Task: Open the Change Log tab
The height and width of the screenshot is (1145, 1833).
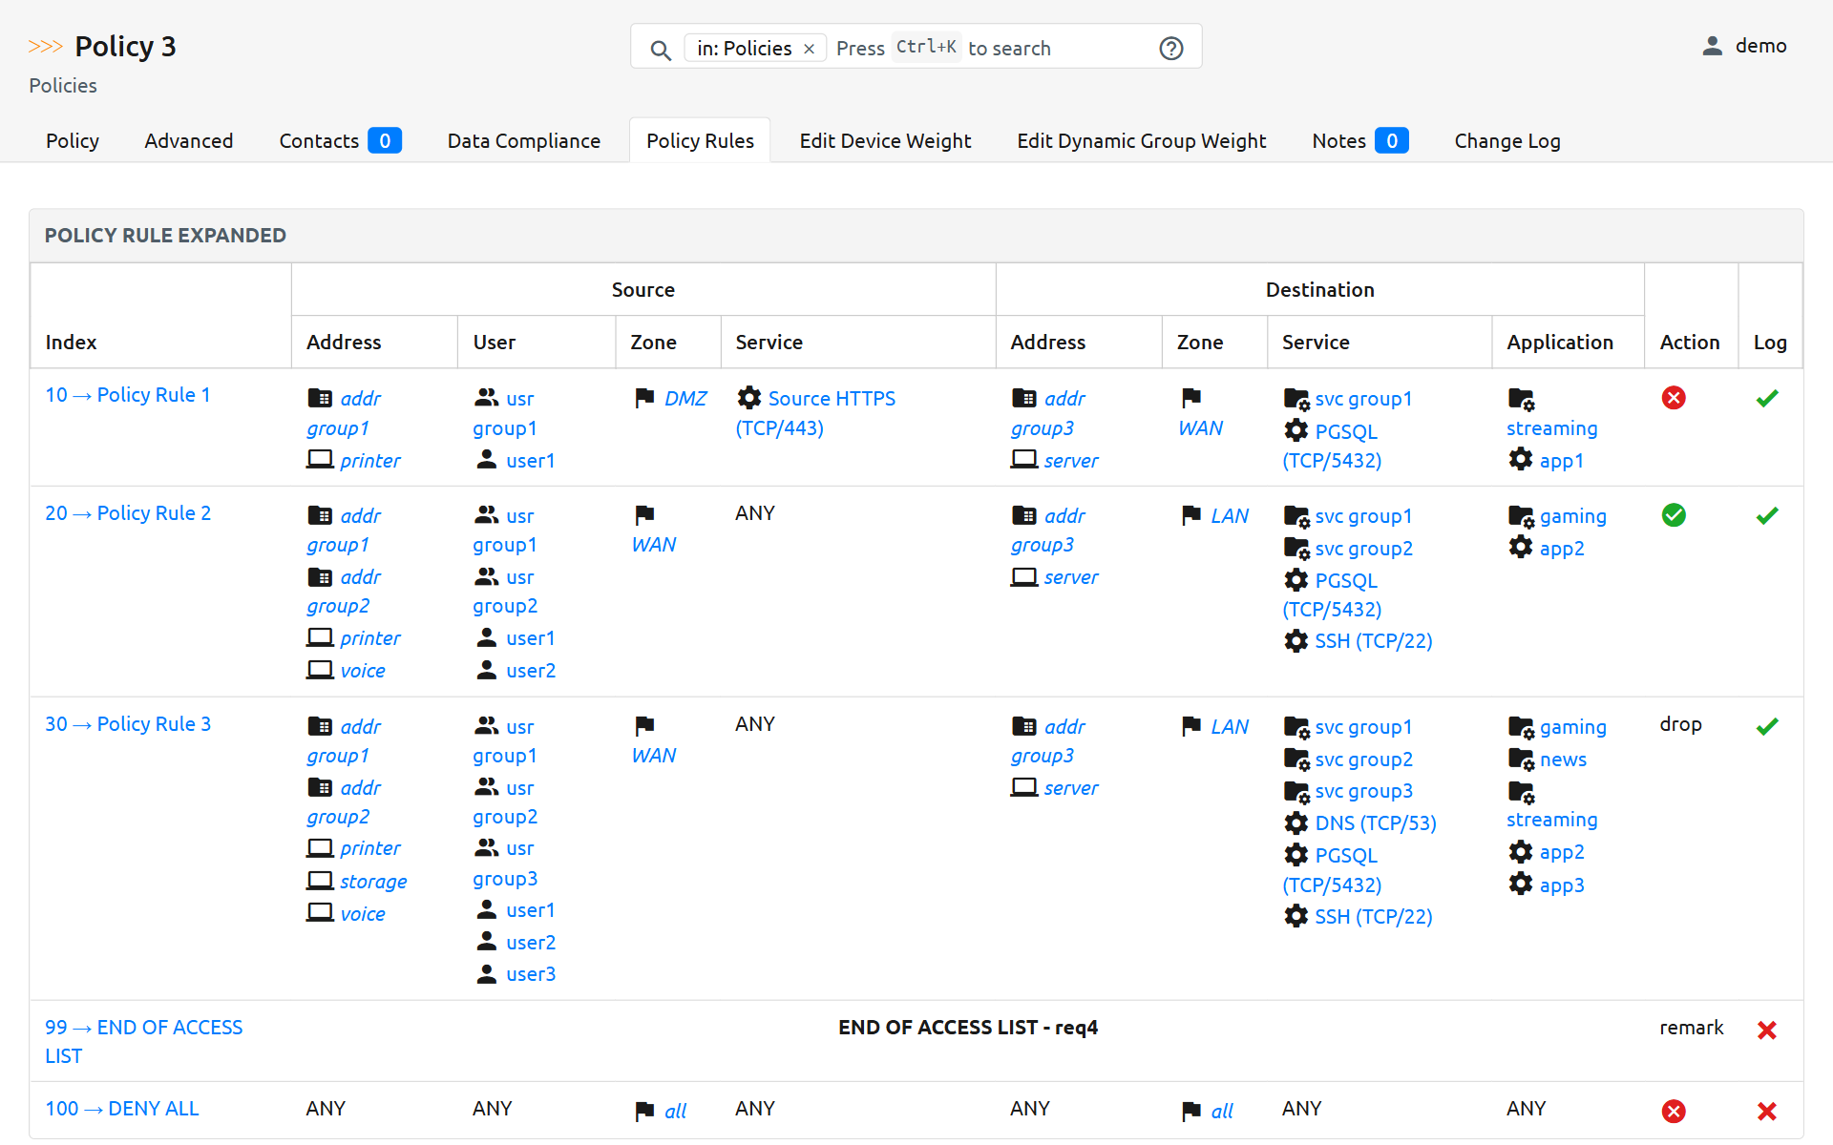Action: click(x=1506, y=141)
